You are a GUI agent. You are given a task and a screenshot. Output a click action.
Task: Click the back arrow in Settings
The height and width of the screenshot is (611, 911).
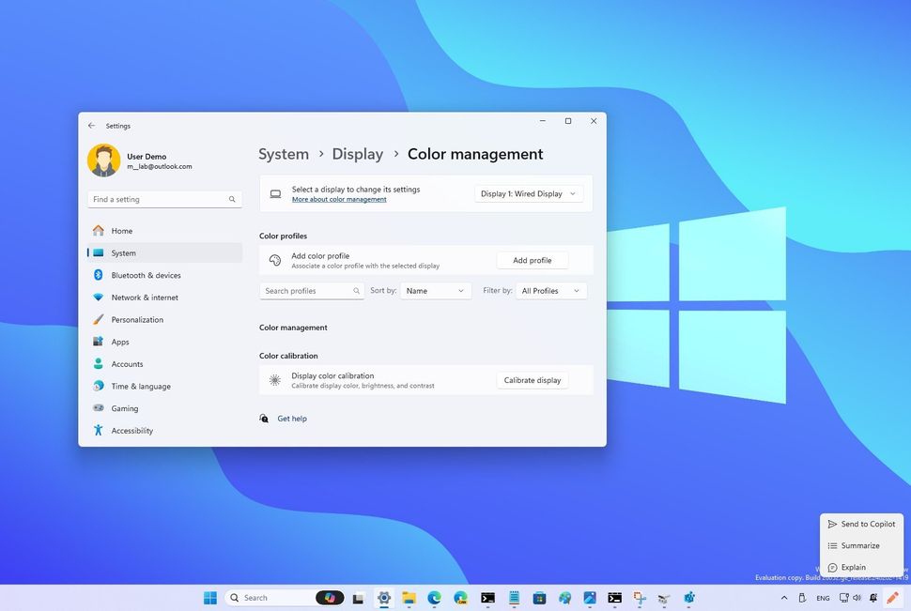91,125
